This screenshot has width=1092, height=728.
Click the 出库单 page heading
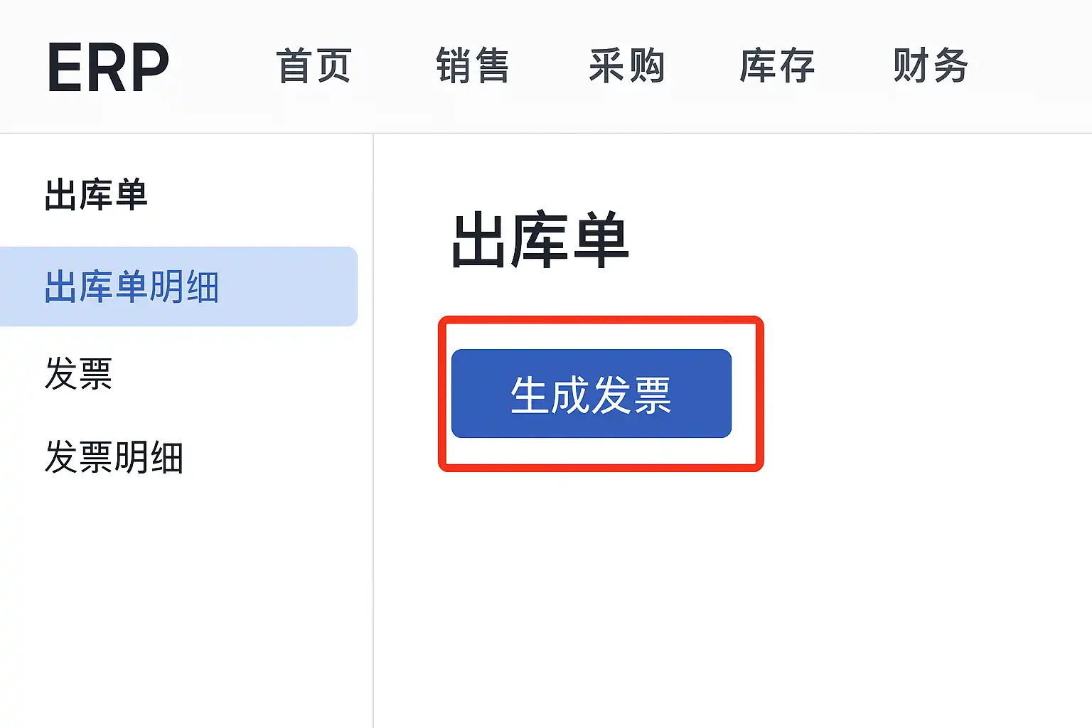coord(540,240)
